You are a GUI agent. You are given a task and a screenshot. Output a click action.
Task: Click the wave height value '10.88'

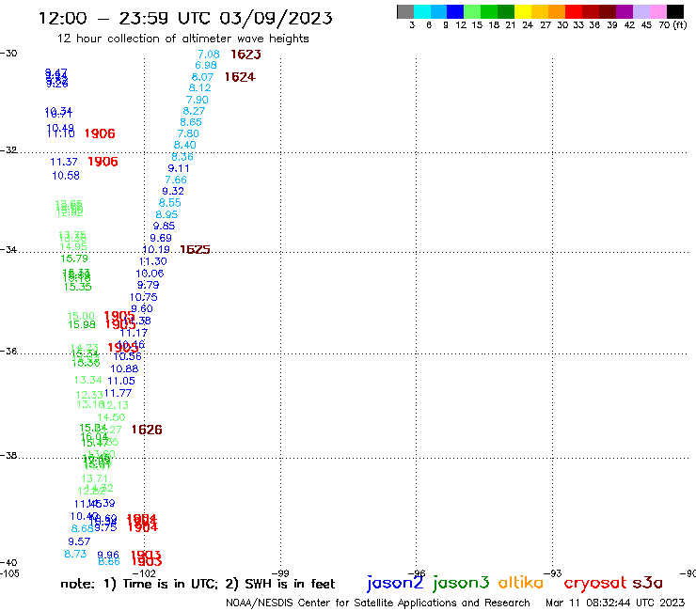click(x=124, y=368)
